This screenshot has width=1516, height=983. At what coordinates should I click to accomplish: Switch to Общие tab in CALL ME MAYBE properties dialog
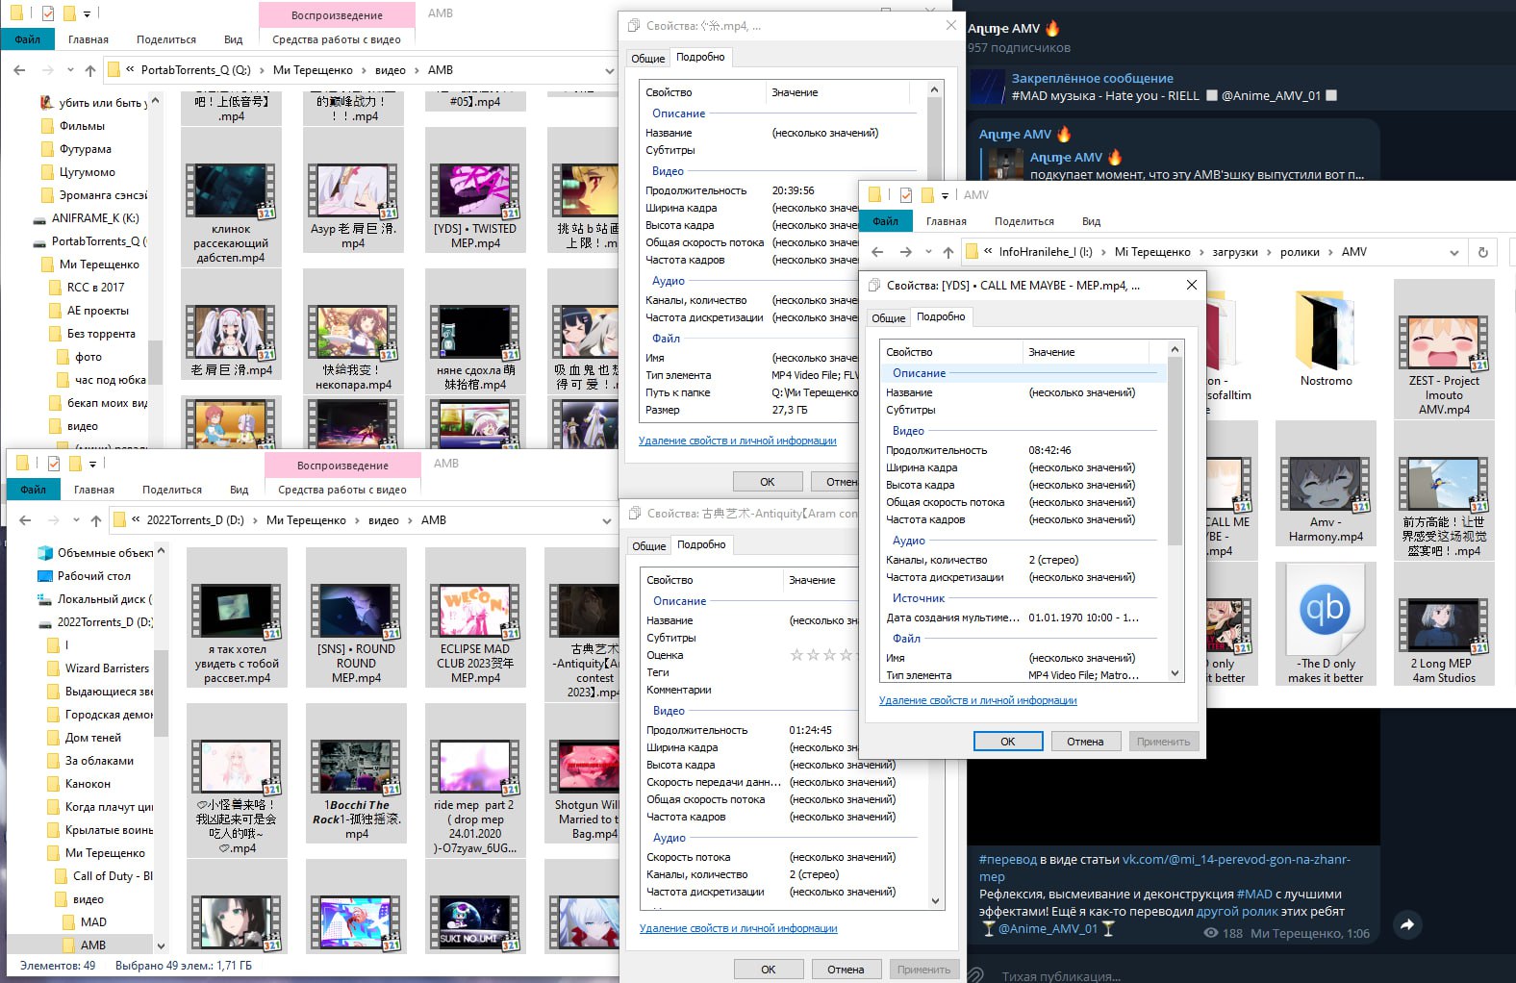[x=888, y=318]
